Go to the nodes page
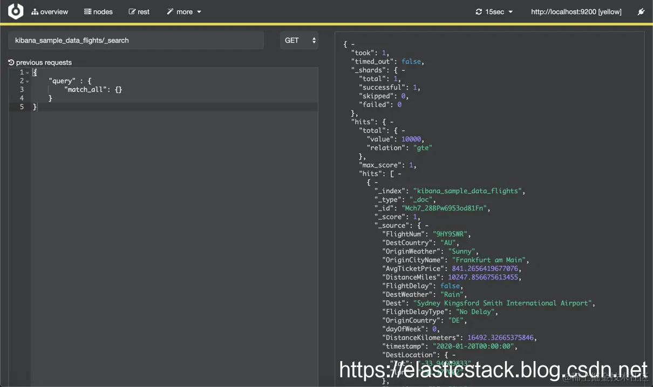 pyautogui.click(x=98, y=12)
